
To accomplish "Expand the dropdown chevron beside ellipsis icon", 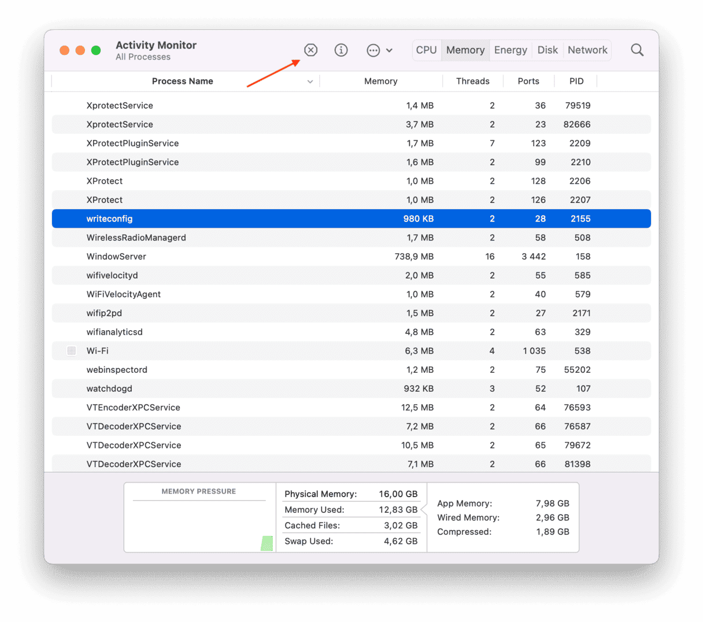I will pos(389,50).
